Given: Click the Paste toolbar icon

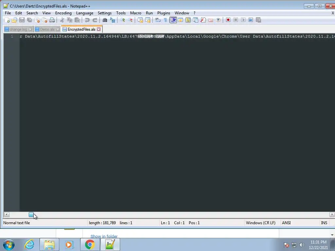Looking at the screenshot, I should (x=77, y=20).
